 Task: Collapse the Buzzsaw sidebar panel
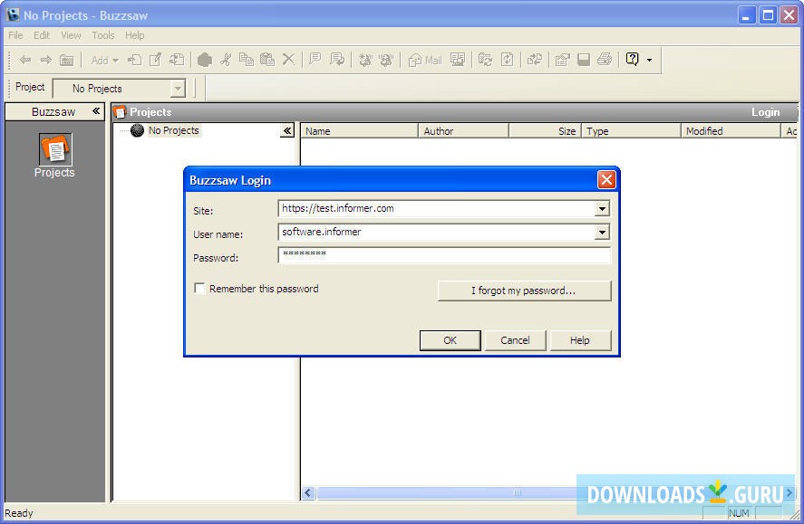96,111
